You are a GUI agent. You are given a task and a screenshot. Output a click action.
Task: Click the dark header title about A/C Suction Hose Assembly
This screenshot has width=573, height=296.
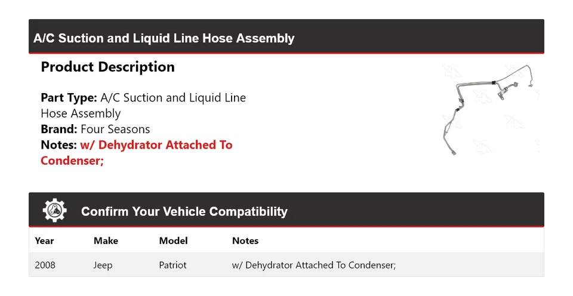click(x=164, y=38)
